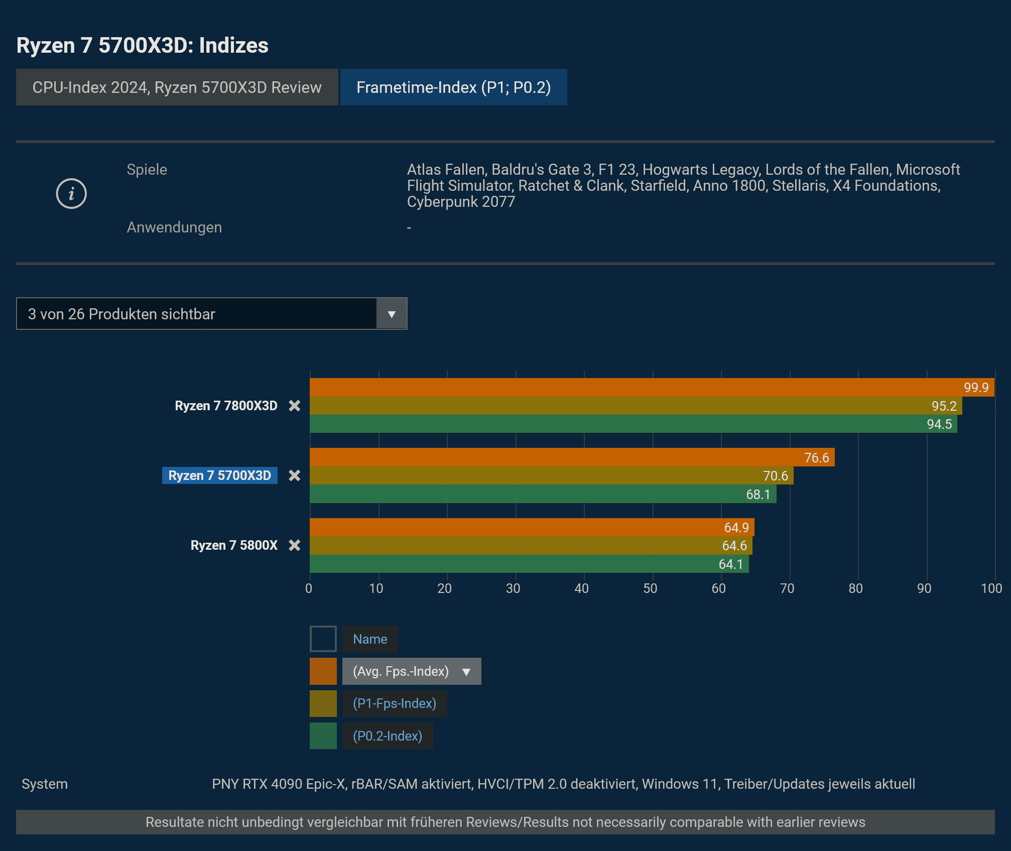Image resolution: width=1011 pixels, height=851 pixels.
Task: Click the 'Ryzen 7 5700X3D: Indizes' heading
Action: click(143, 45)
